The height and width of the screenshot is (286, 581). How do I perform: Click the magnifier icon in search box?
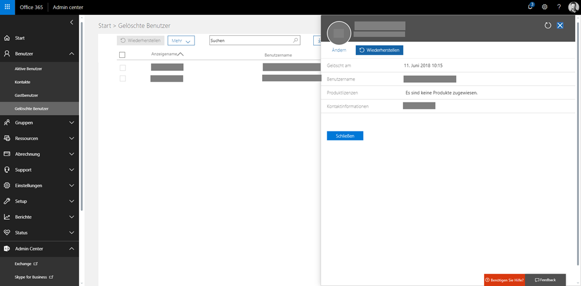click(x=296, y=40)
